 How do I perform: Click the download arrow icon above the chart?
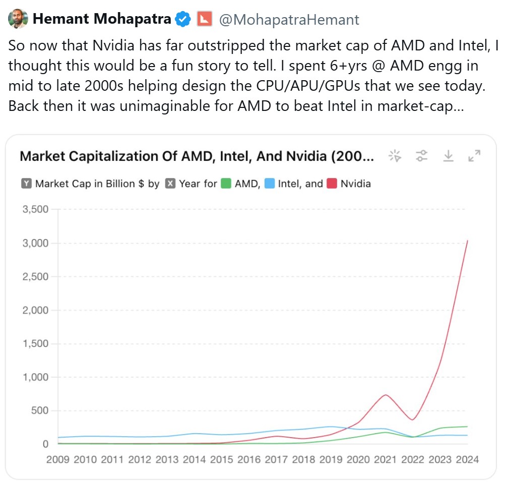[x=449, y=156]
